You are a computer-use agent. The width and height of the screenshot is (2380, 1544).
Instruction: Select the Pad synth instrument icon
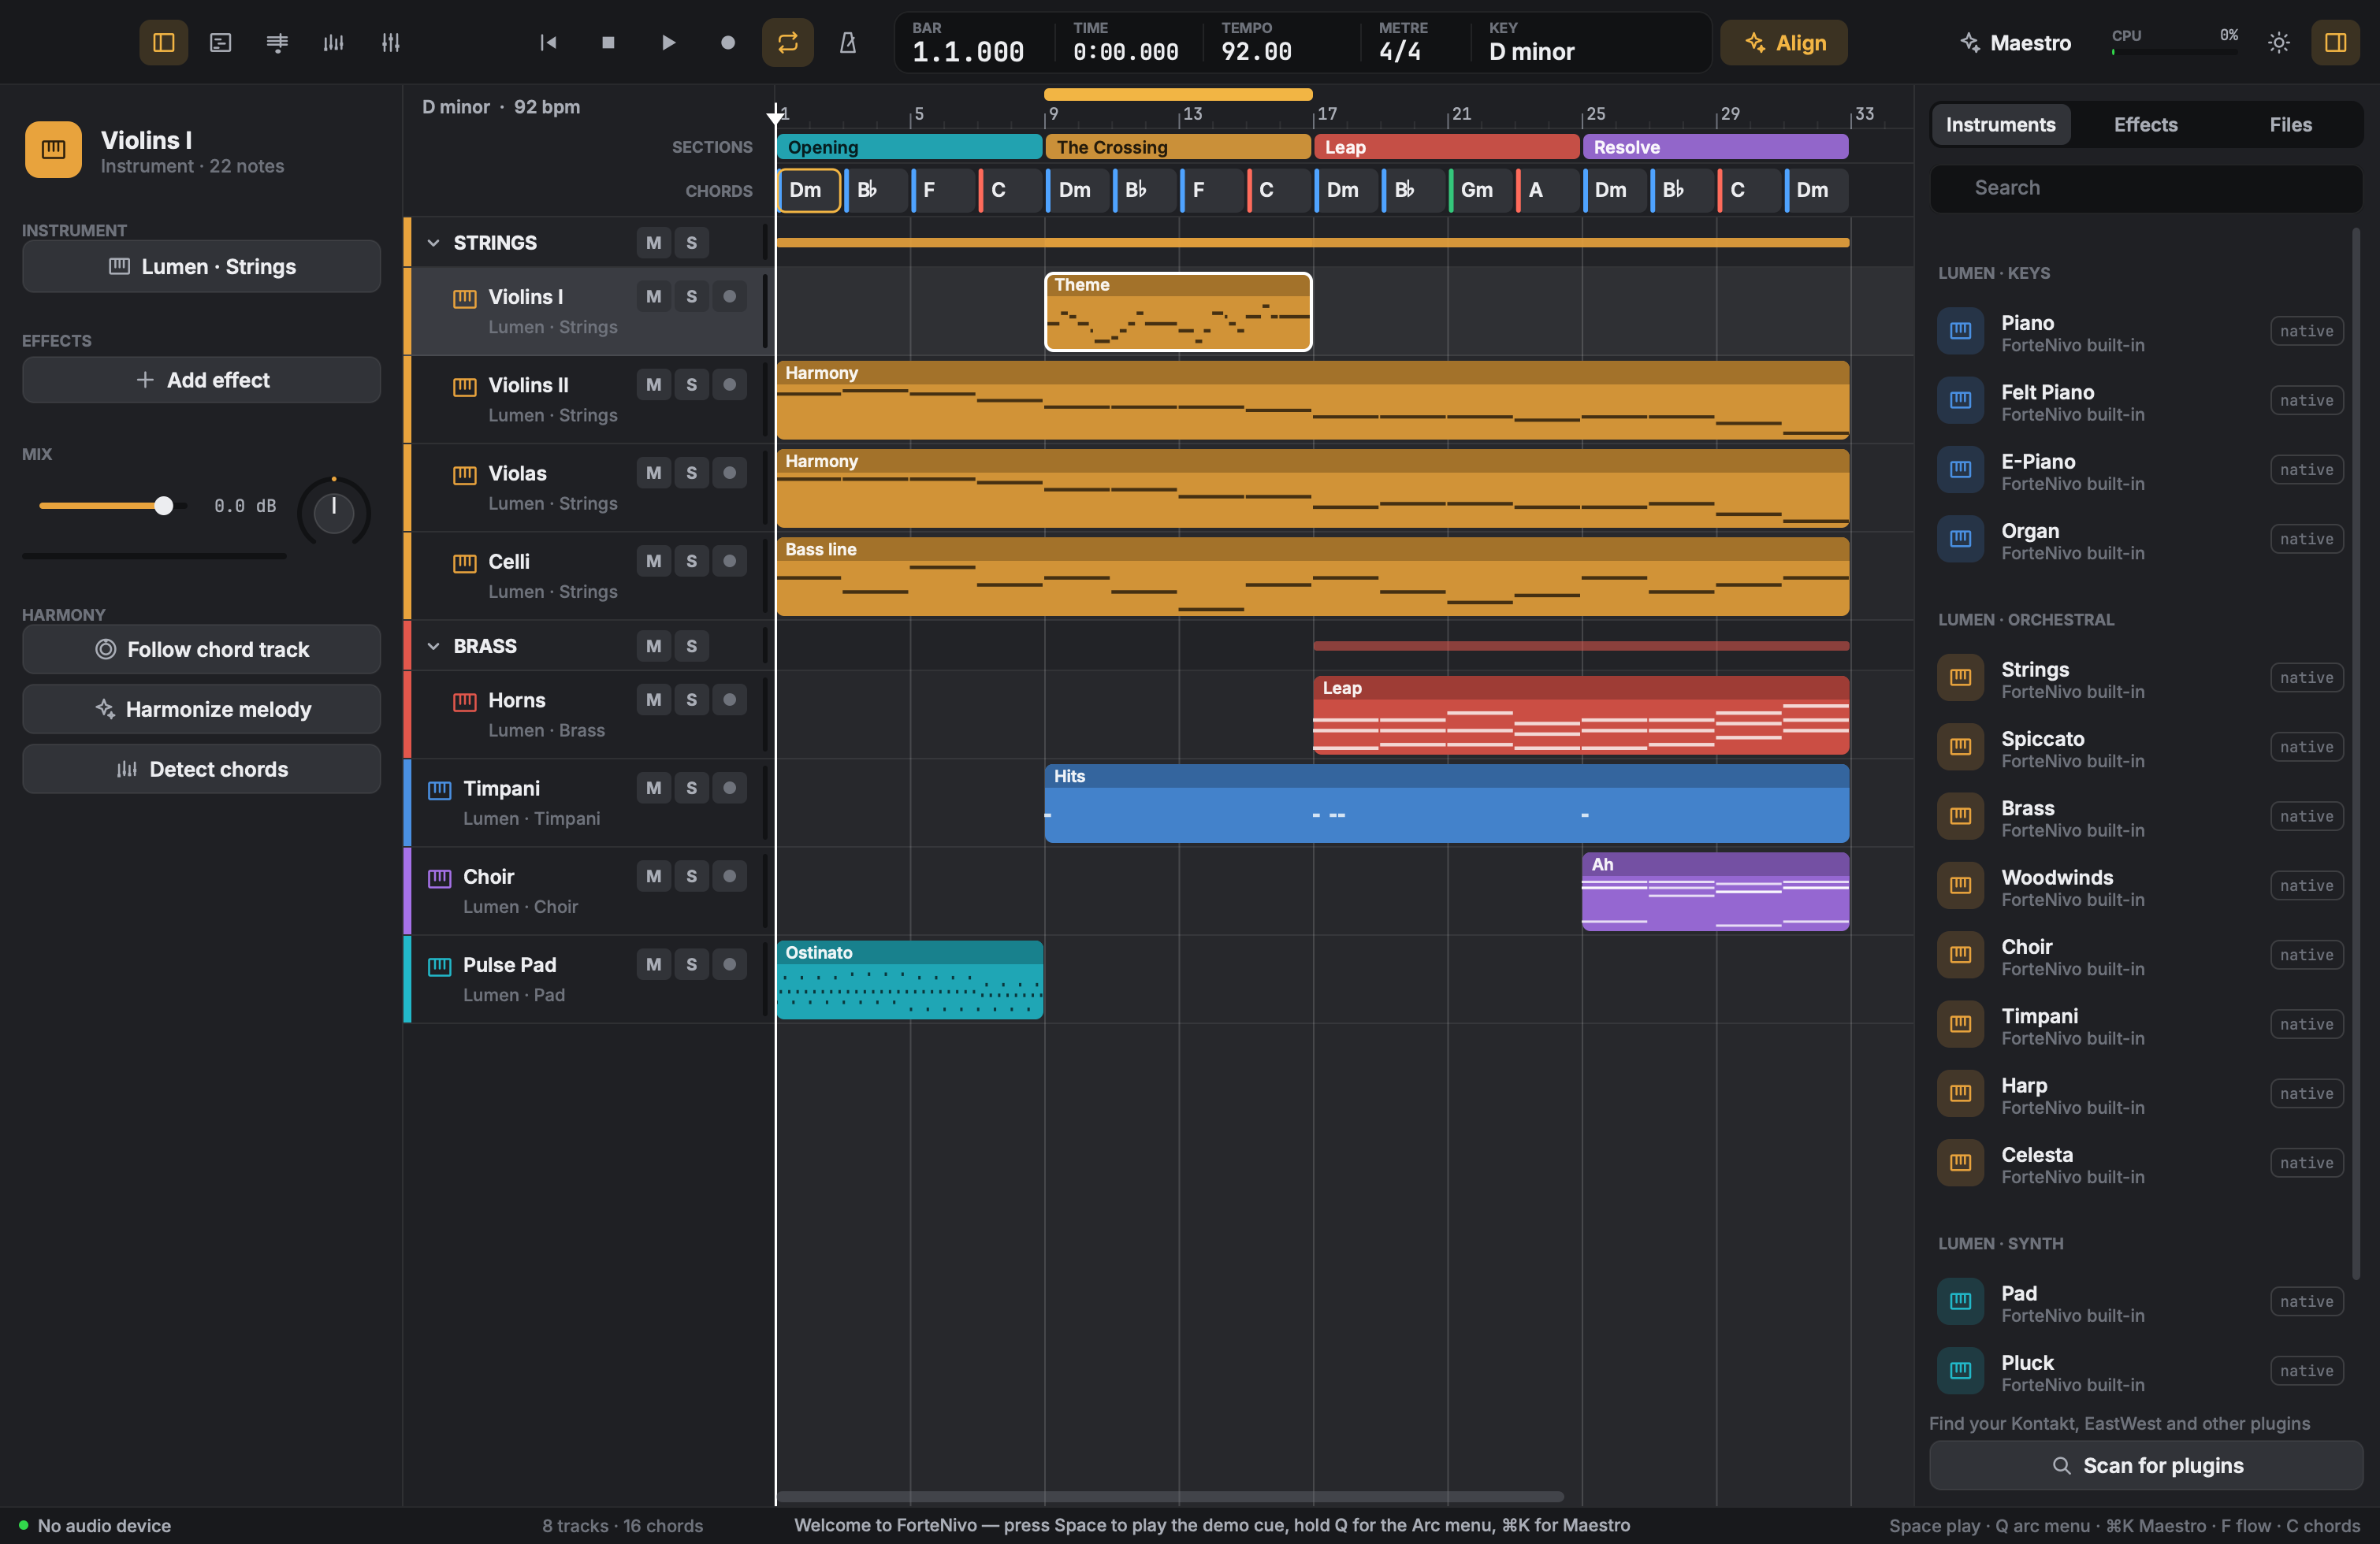click(x=1960, y=1301)
